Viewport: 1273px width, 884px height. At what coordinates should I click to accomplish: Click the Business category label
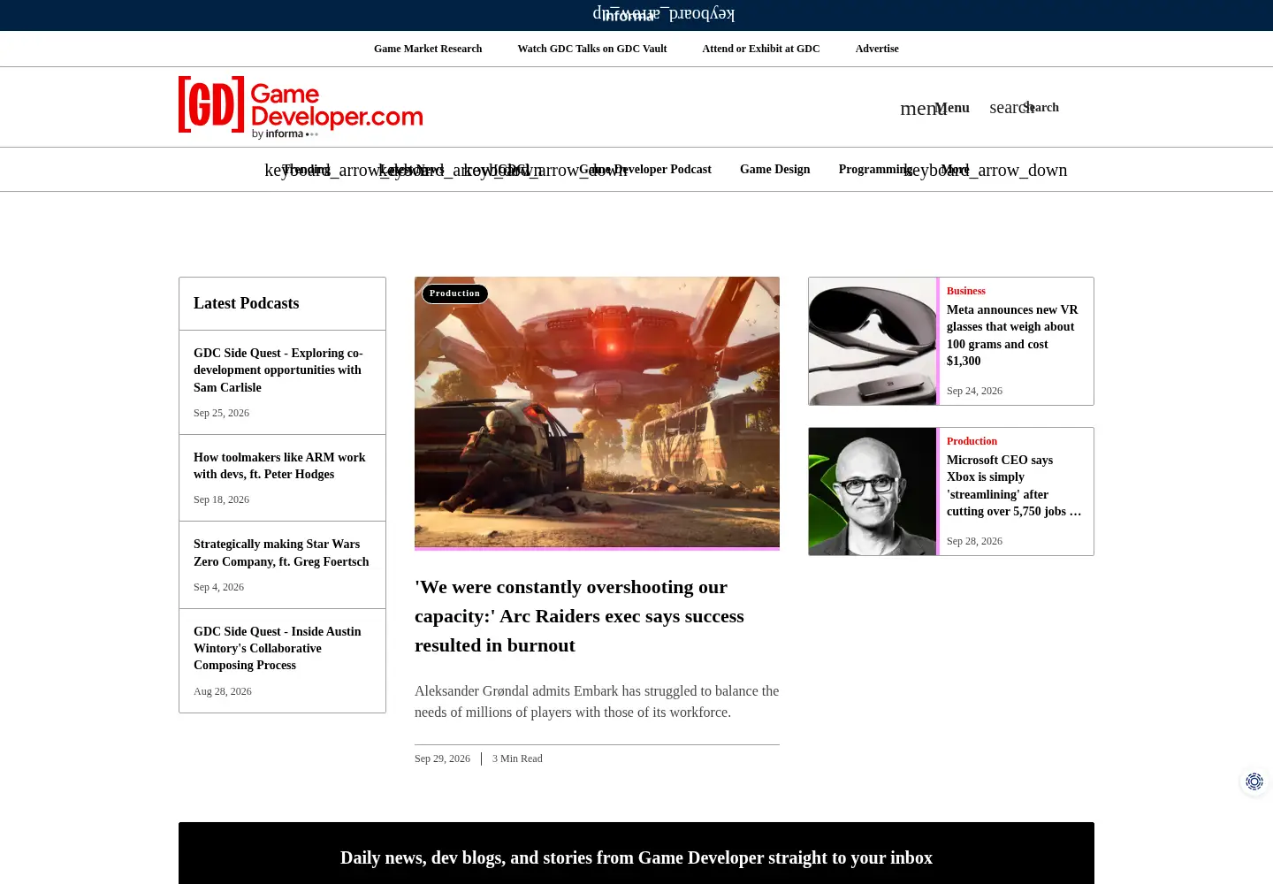pyautogui.click(x=966, y=291)
